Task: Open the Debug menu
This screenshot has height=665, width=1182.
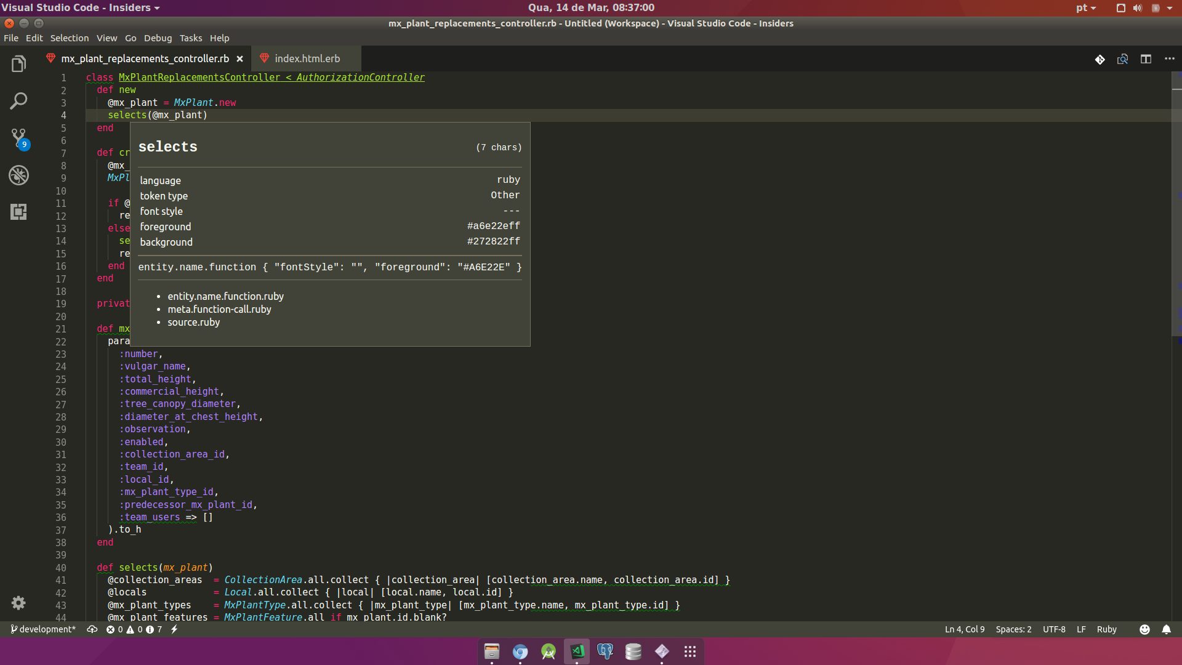Action: (x=158, y=38)
